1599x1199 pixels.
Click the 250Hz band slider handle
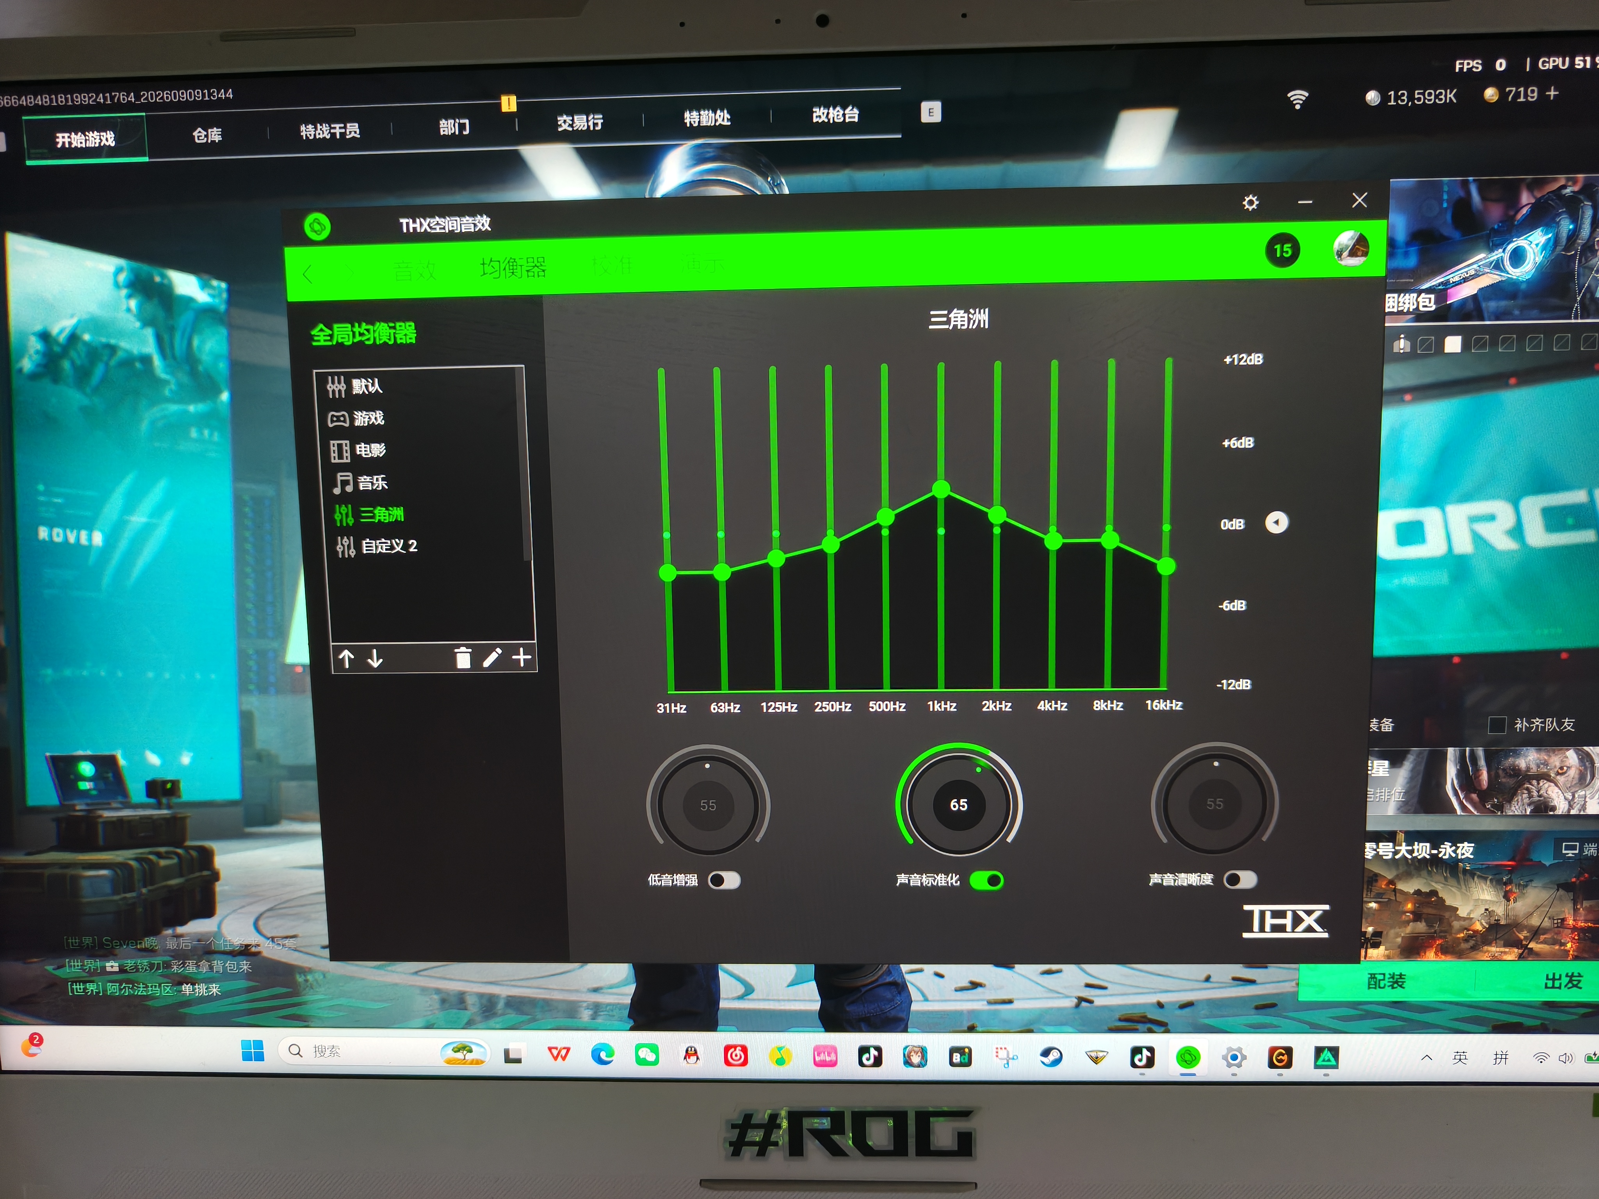click(x=831, y=544)
